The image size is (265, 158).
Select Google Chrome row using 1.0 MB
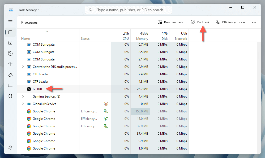click(x=103, y=148)
